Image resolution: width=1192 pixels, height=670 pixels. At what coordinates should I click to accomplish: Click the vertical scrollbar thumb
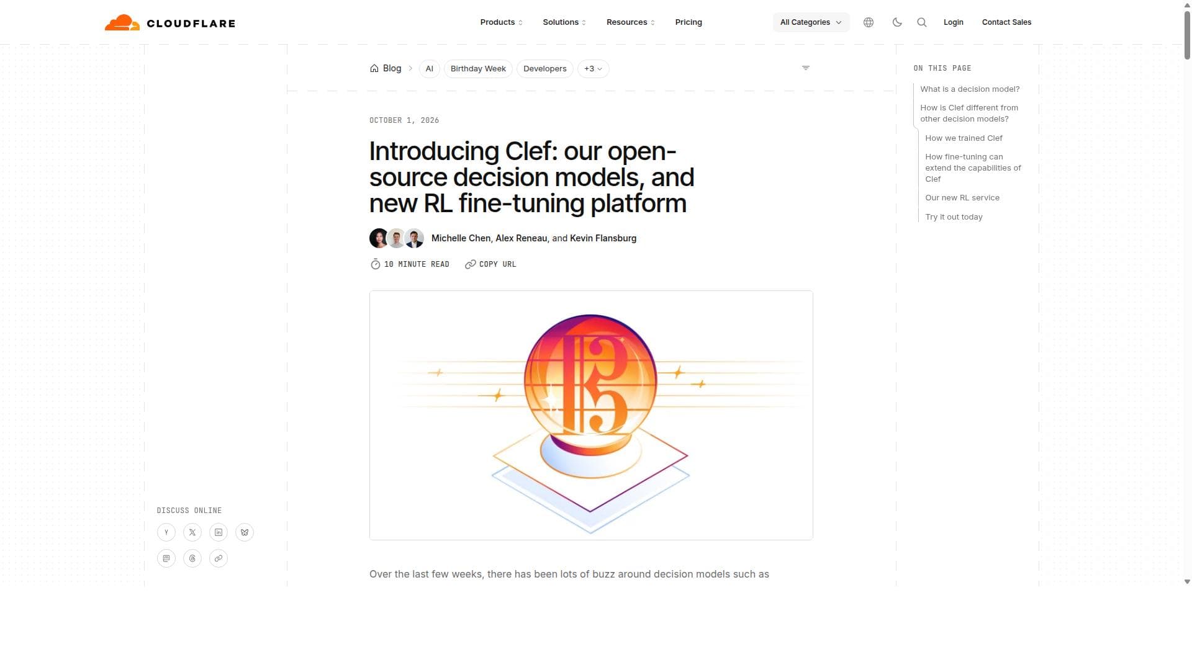[1187, 34]
